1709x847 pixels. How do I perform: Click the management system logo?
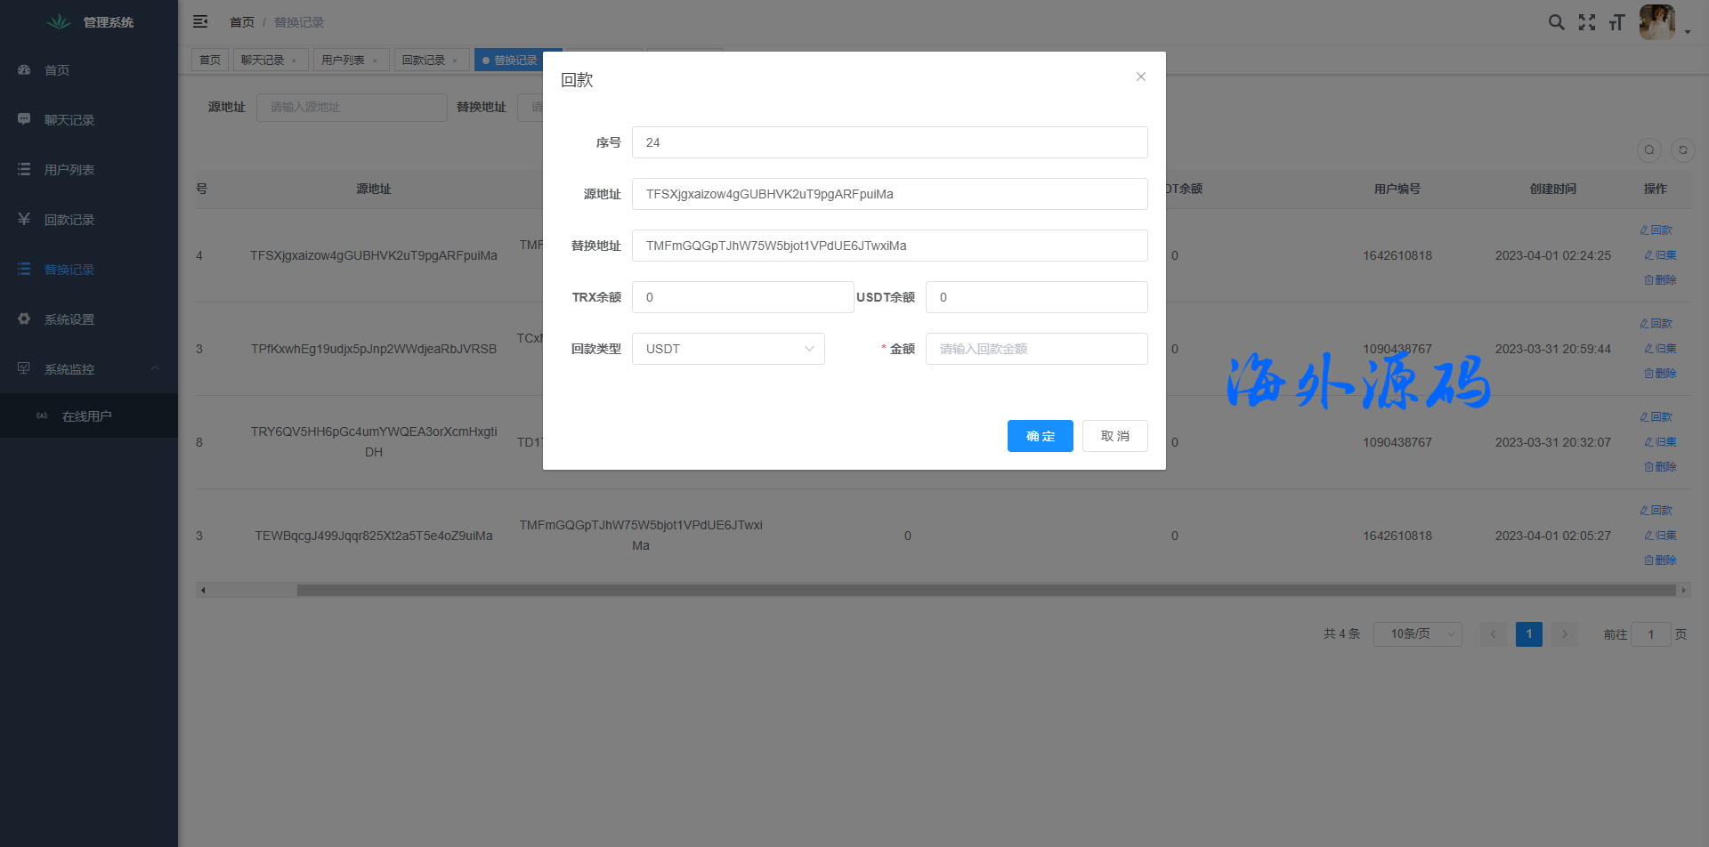point(59,21)
